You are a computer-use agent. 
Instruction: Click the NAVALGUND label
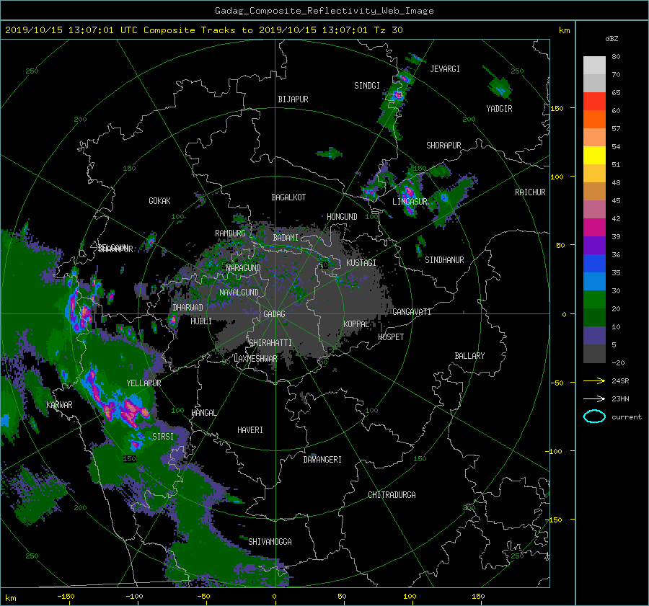tap(239, 293)
